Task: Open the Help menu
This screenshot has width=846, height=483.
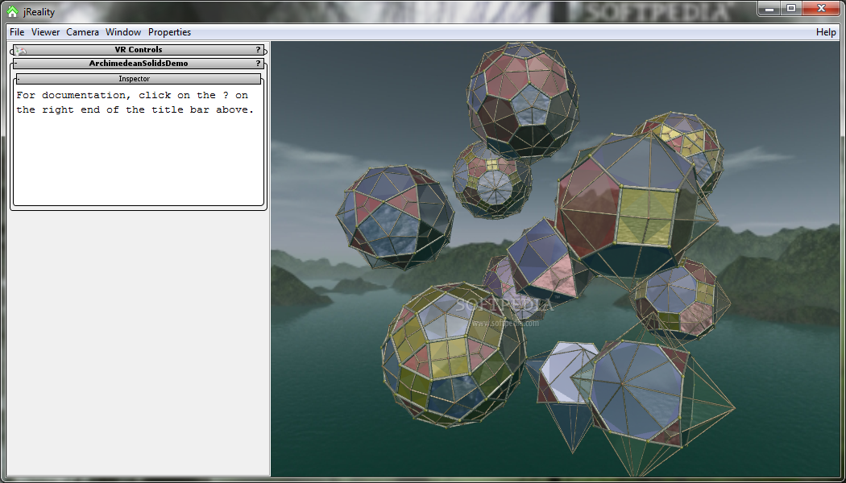Action: (x=826, y=32)
